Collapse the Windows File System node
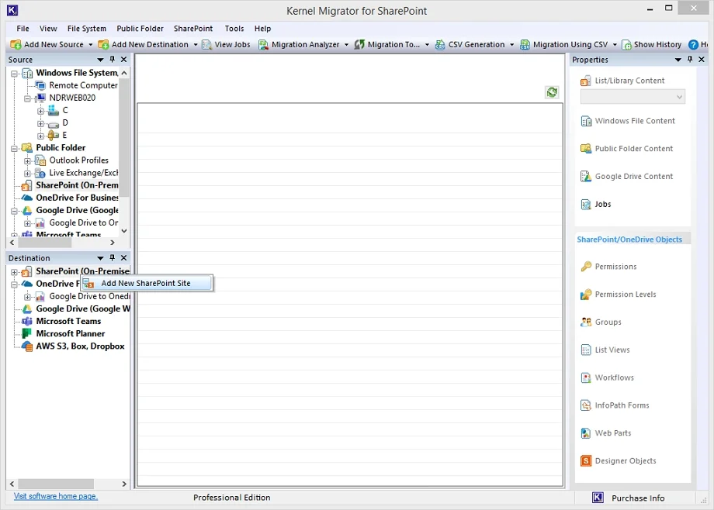714x510 pixels. click(x=14, y=74)
